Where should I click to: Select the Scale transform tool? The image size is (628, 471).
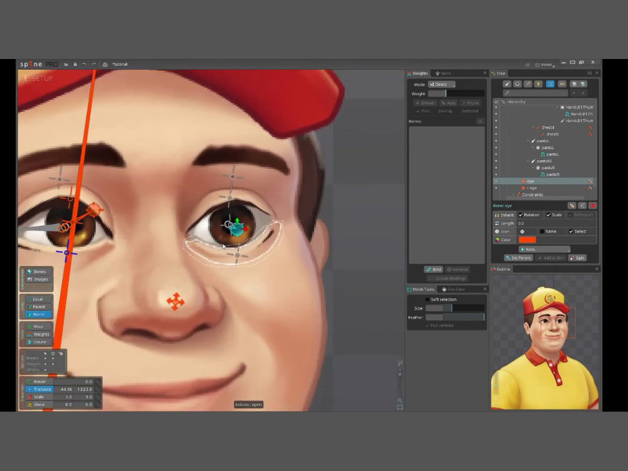39,396
